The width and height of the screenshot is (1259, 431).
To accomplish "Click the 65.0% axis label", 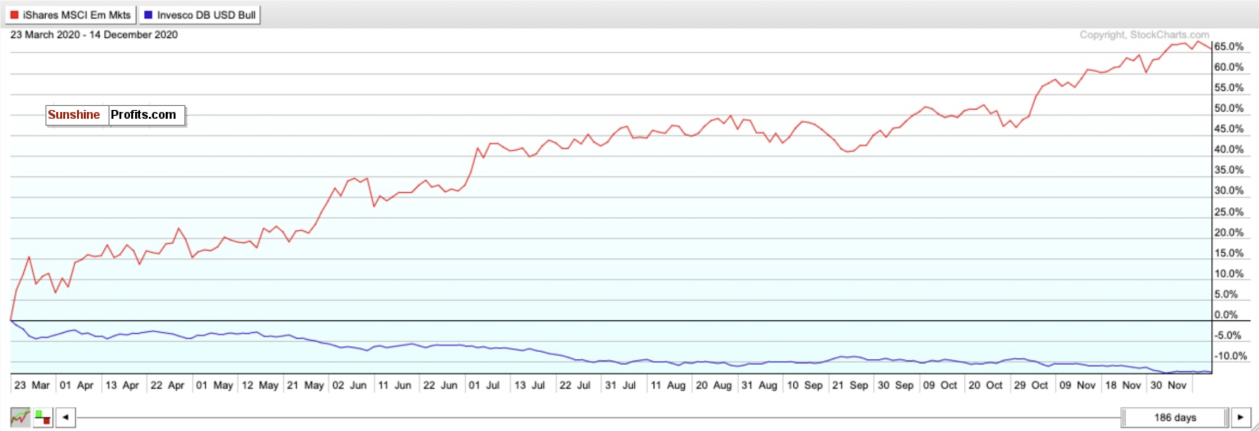I will 1229,47.
